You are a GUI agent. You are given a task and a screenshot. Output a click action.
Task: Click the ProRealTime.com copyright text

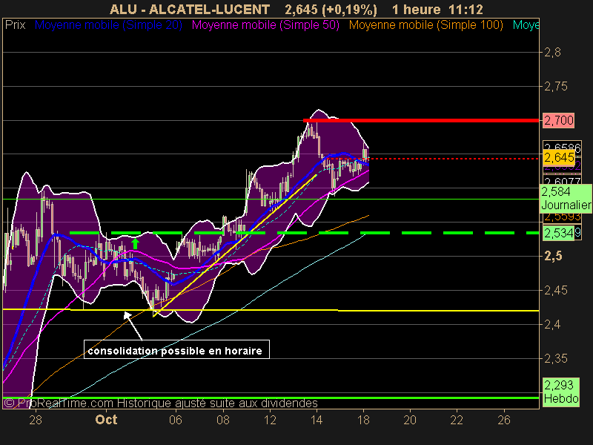click(161, 403)
